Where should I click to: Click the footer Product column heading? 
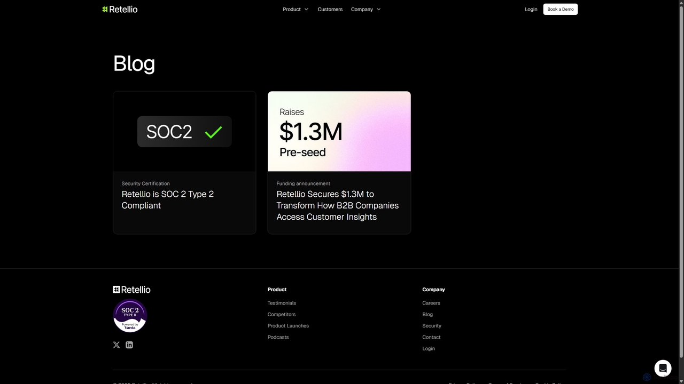pyautogui.click(x=277, y=290)
